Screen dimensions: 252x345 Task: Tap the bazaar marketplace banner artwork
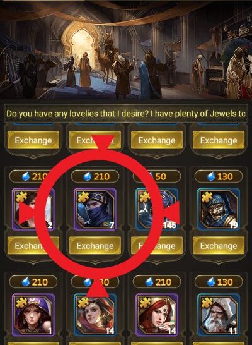click(x=126, y=50)
